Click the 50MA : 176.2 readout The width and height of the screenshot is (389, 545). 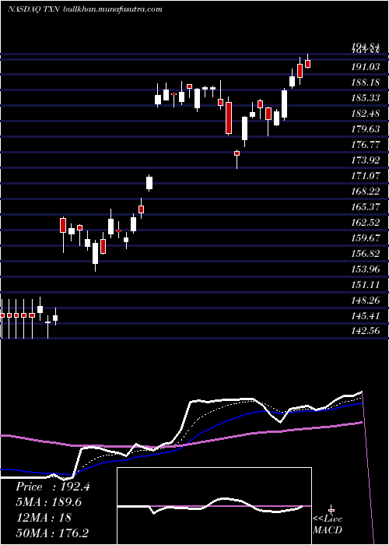[53, 533]
